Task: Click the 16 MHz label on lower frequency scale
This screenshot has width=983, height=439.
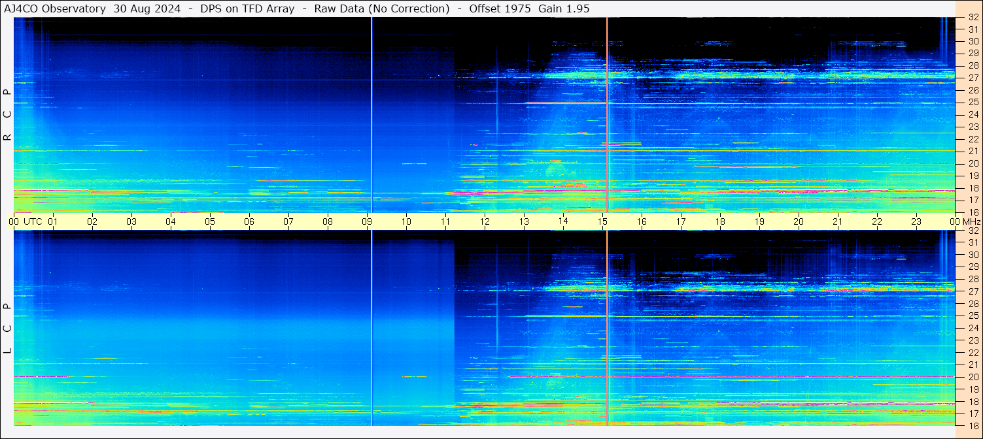Action: tap(973, 426)
